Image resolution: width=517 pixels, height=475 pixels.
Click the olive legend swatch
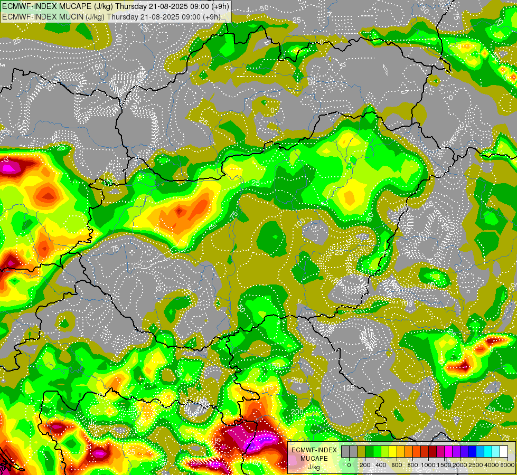tap(361, 451)
